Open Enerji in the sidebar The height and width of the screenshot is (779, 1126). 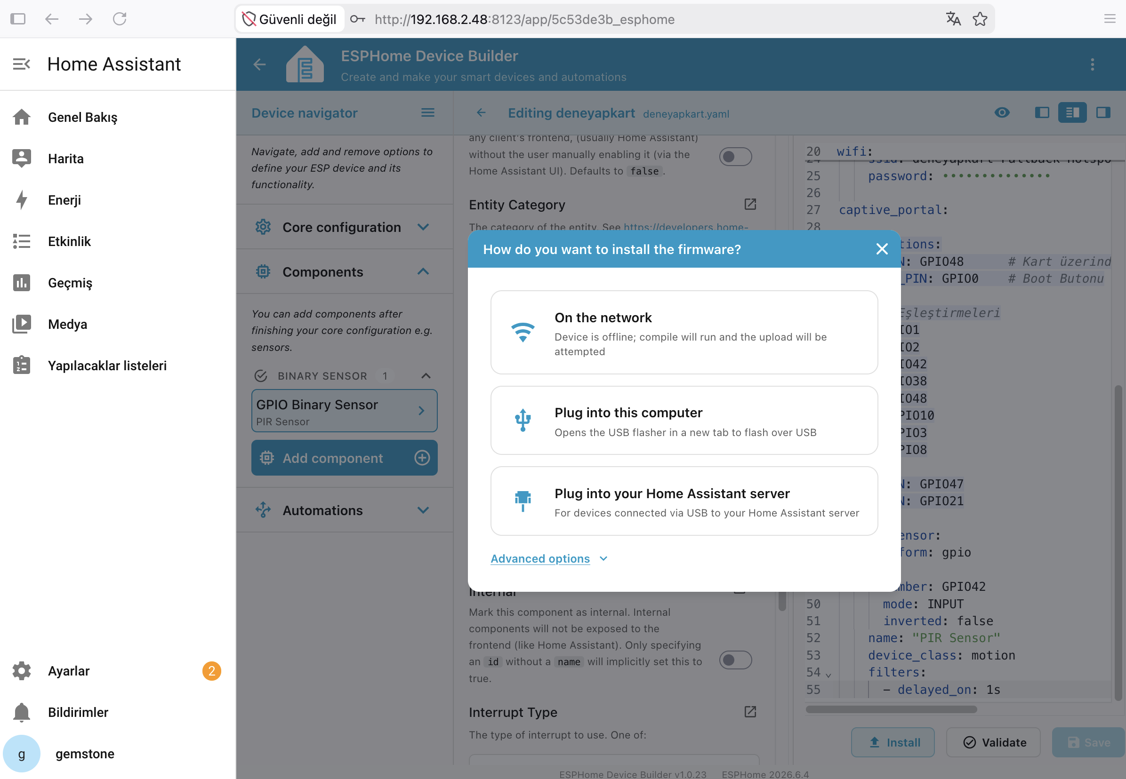coord(118,200)
